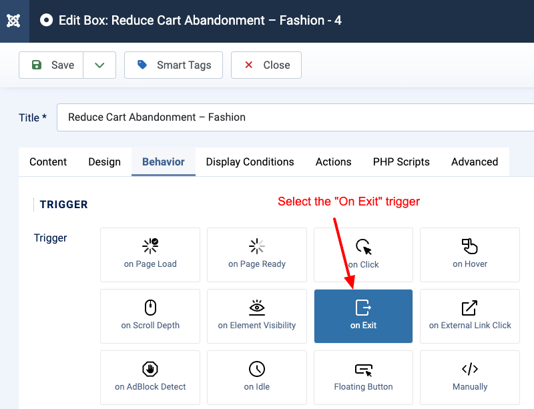Go to the PHP Scripts tab
The height and width of the screenshot is (409, 534).
click(x=401, y=161)
